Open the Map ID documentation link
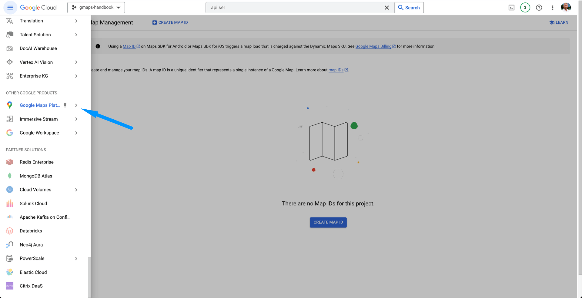Screen dimensions: 582x298 pos(131,46)
